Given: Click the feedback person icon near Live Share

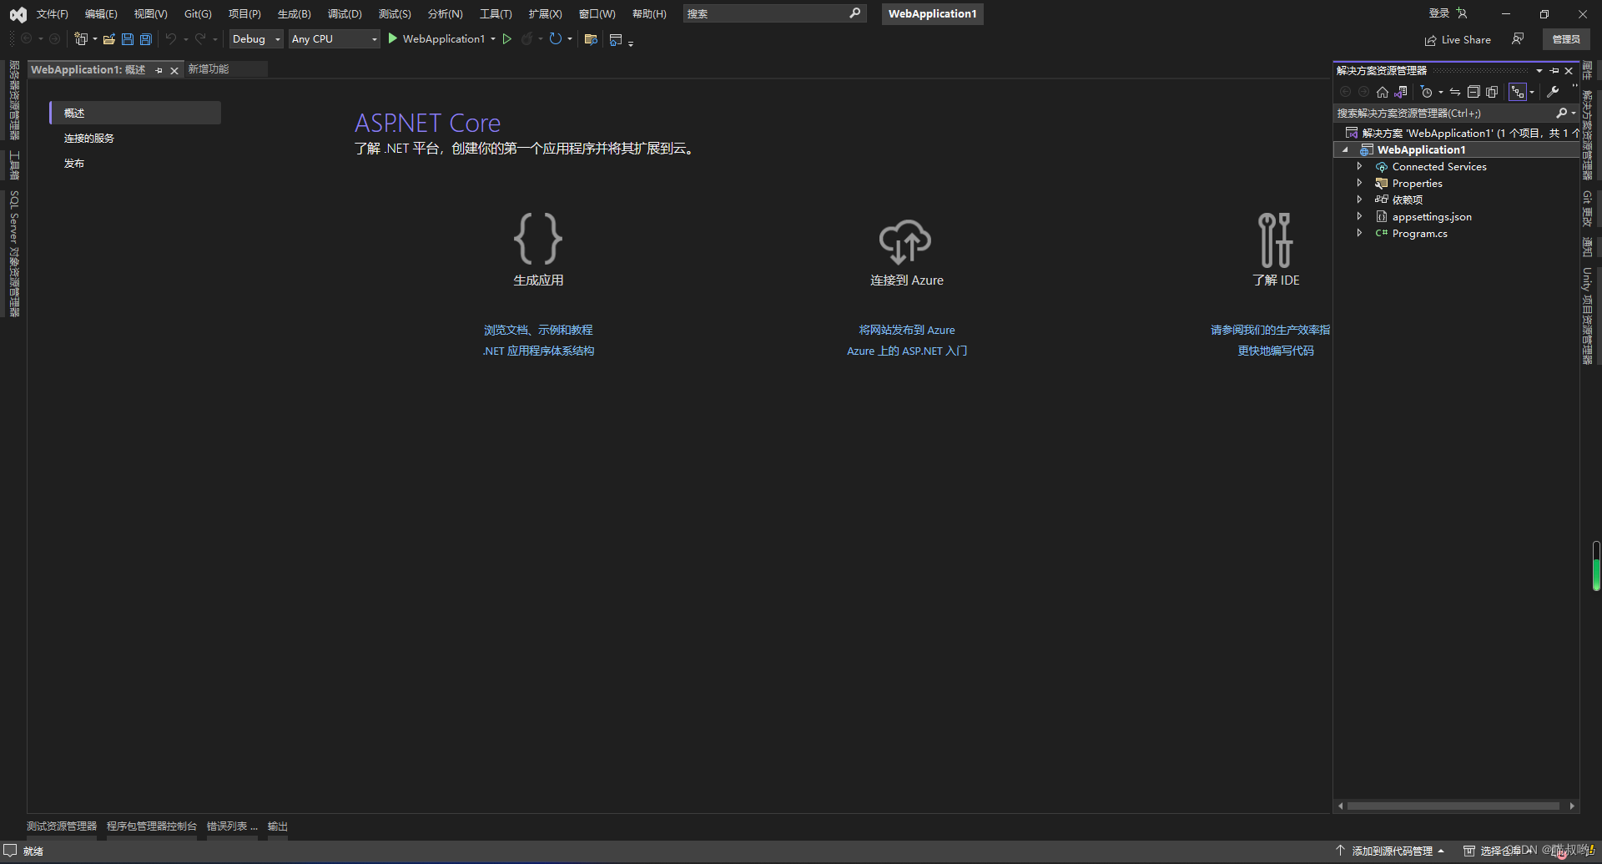Looking at the screenshot, I should [x=1518, y=39].
